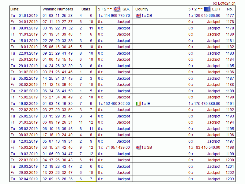Screen dimensions: 245x184
Task: Click the No. column header
Action: point(230,9)
